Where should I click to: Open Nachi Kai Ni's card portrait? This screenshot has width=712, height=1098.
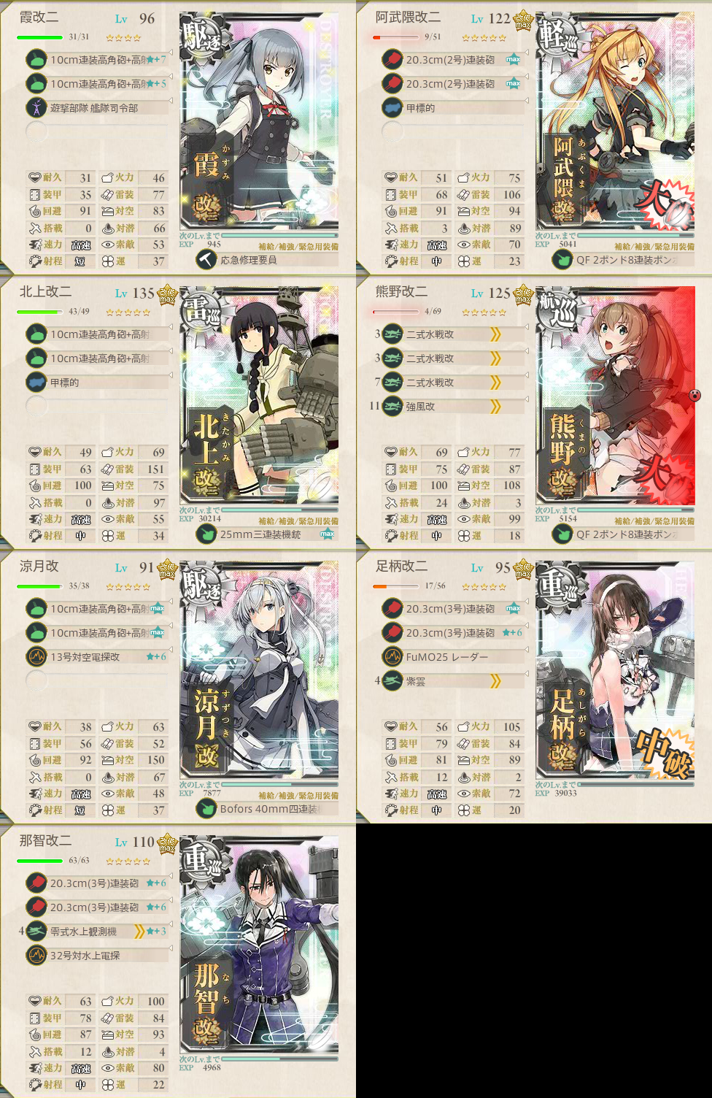[259, 945]
